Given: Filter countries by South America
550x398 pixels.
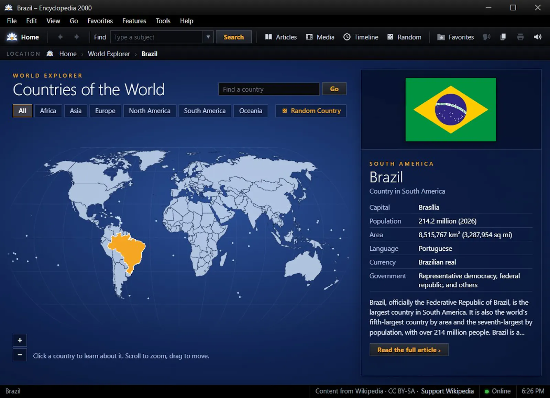Looking at the screenshot, I should [205, 111].
